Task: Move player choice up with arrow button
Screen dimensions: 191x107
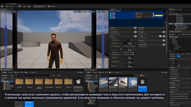Action: coord(113,14)
